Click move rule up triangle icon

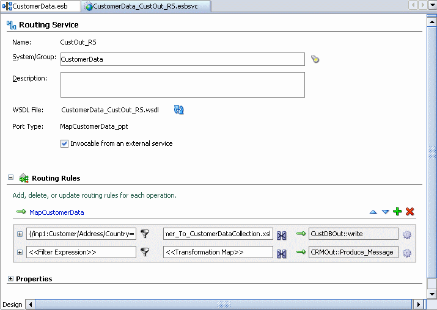(x=373, y=212)
